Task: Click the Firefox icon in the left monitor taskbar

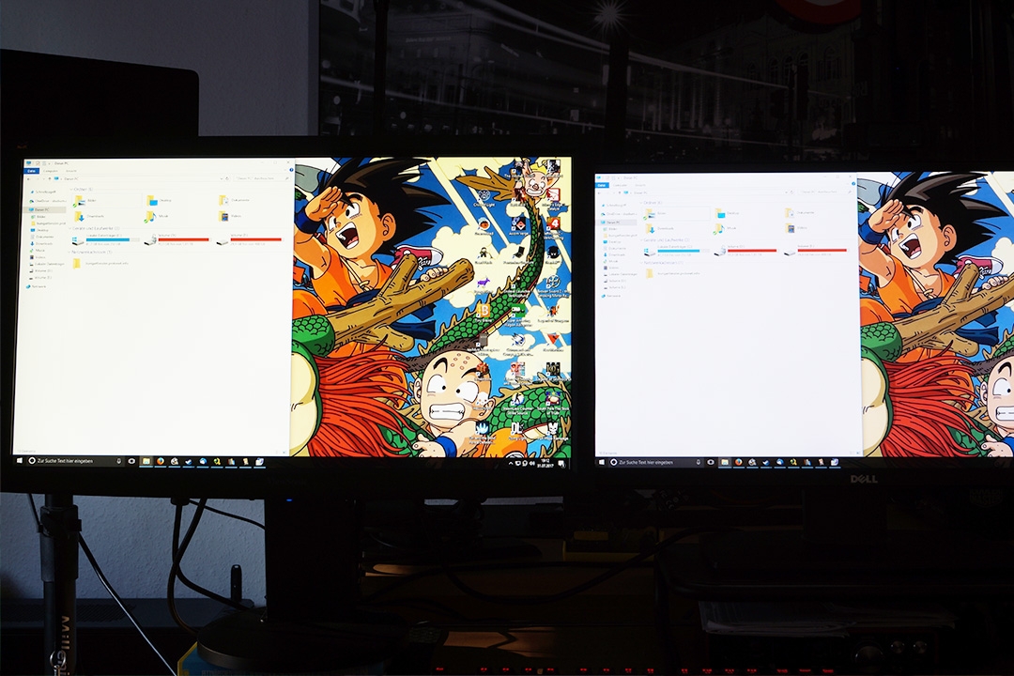Action: pyautogui.click(x=160, y=462)
